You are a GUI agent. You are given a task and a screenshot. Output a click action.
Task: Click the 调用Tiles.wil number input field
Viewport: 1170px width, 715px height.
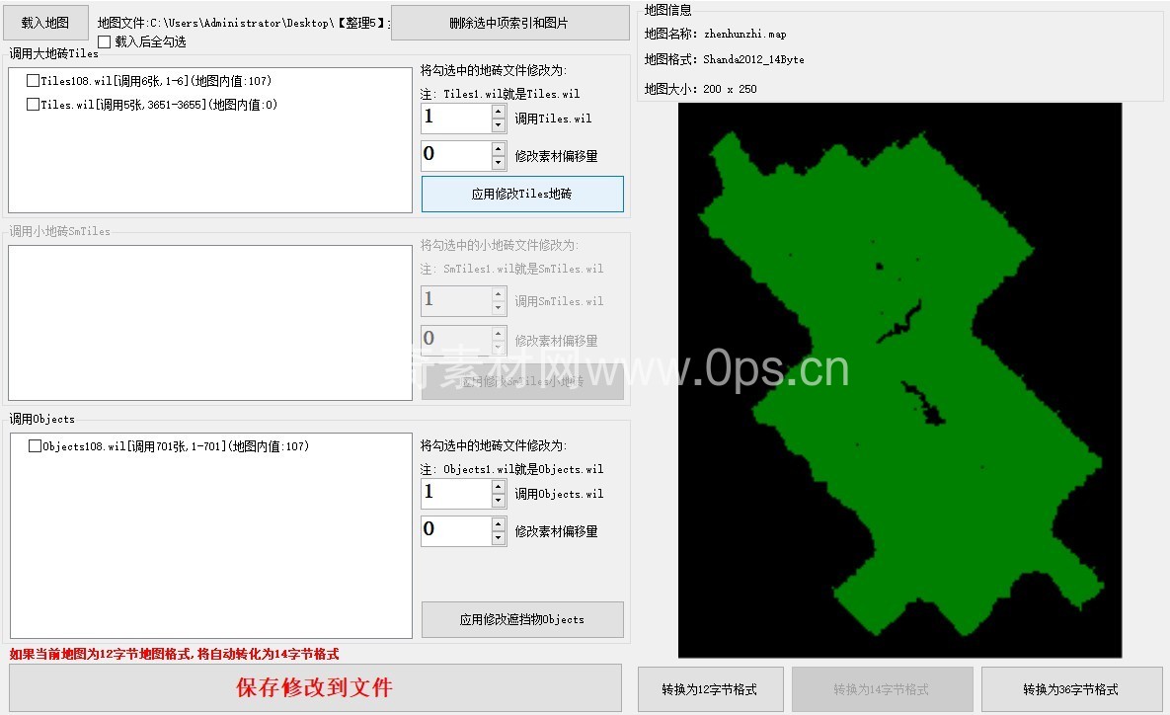455,119
